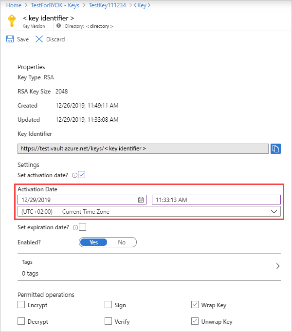Click the Save disk icon
The width and height of the screenshot is (292, 332).
(10, 39)
